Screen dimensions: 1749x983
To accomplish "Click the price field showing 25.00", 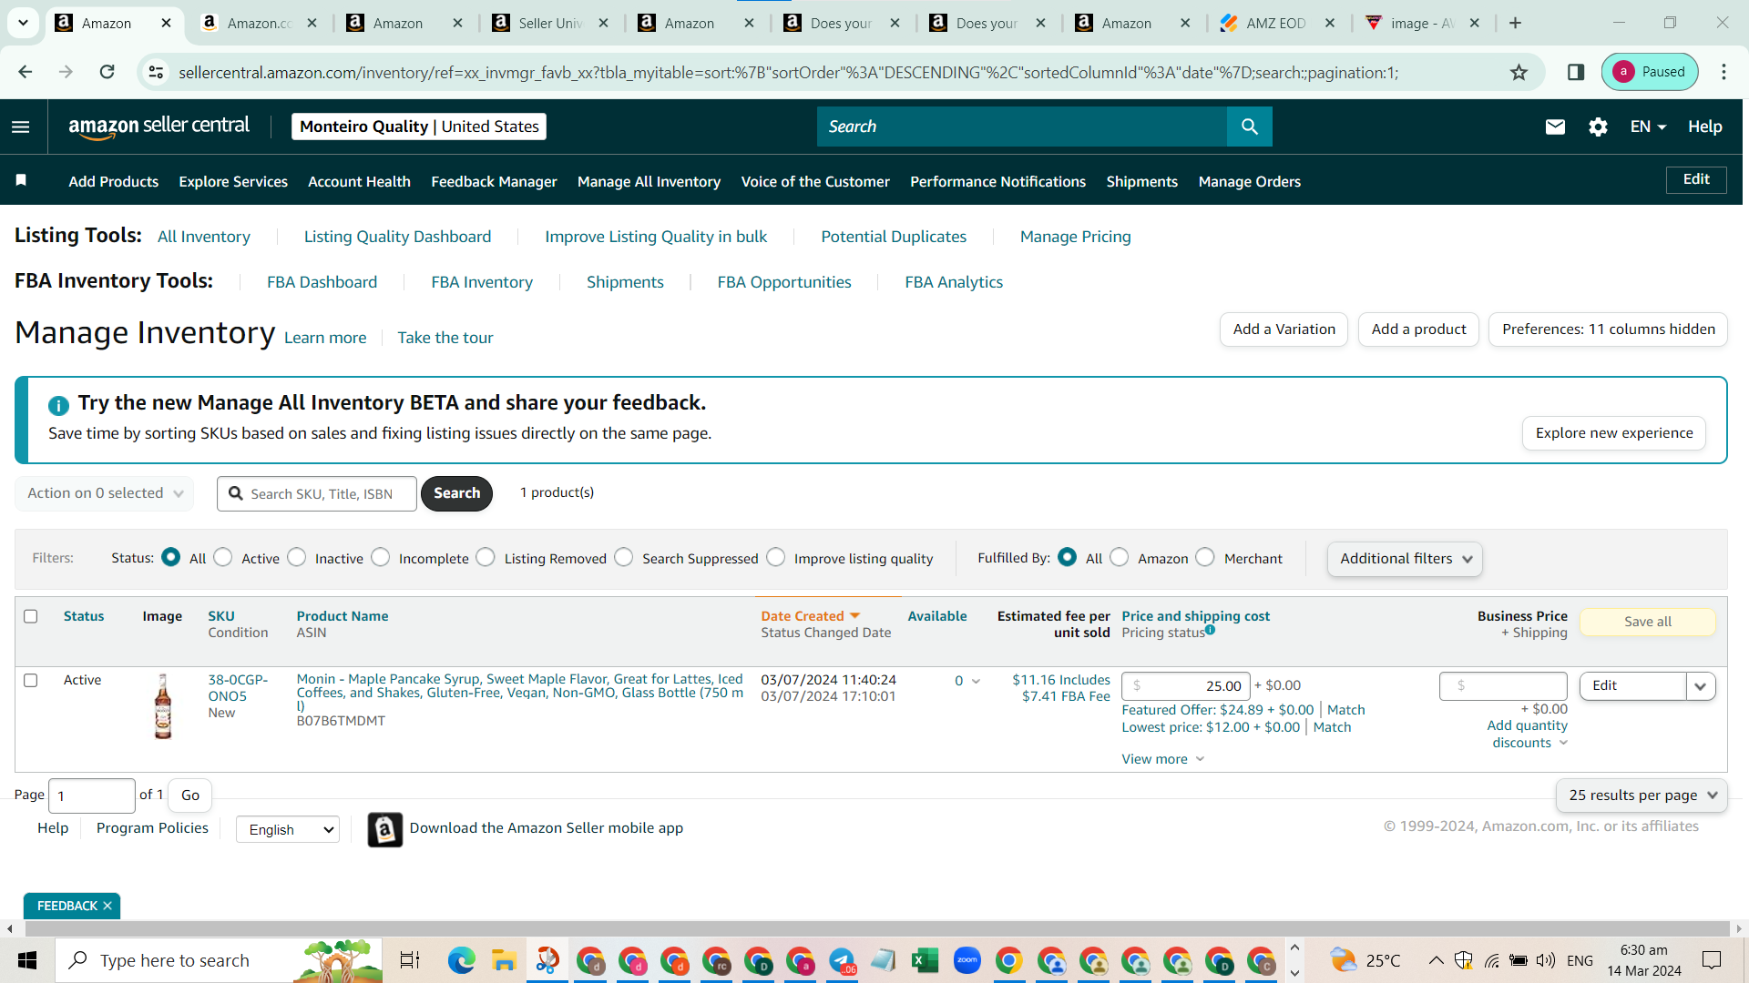I will (x=1185, y=686).
